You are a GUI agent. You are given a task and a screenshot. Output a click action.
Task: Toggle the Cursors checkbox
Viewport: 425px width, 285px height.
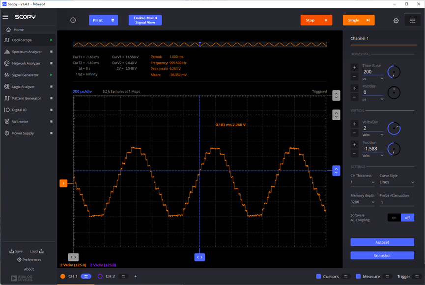(318, 276)
